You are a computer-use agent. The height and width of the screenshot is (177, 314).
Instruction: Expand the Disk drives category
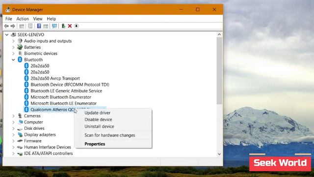click(x=13, y=128)
